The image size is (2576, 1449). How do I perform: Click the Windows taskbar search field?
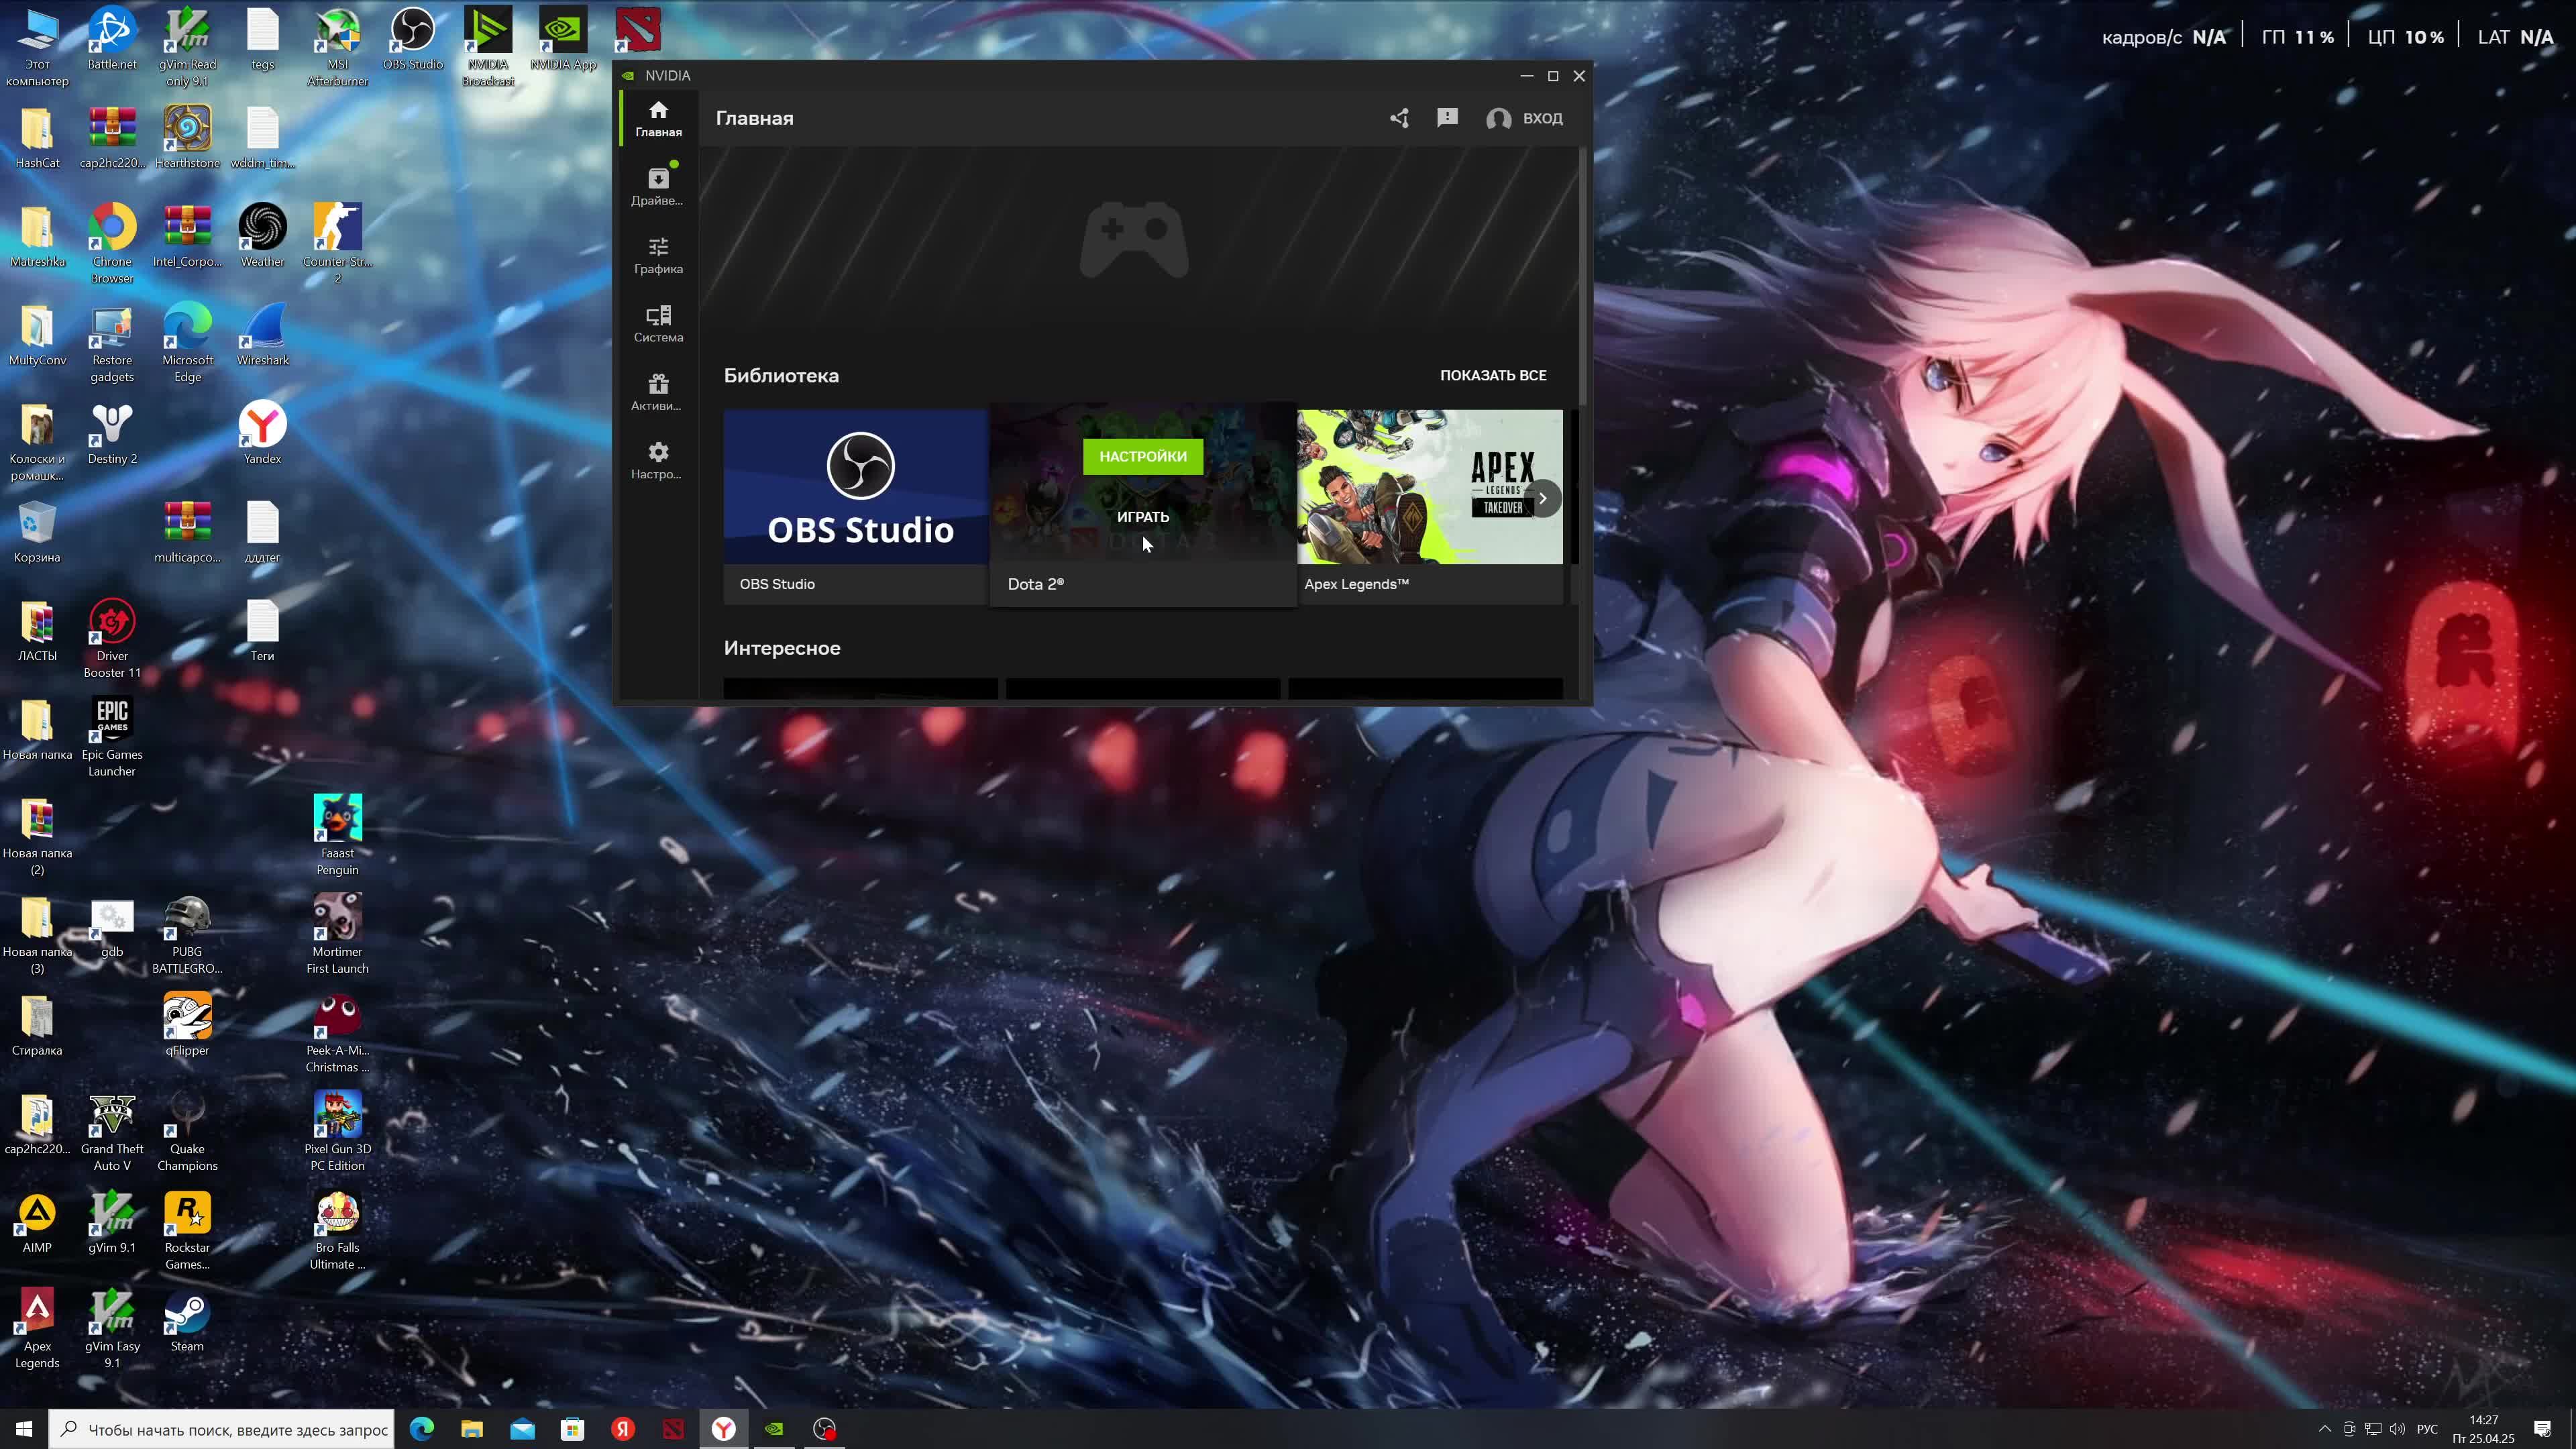[x=236, y=1429]
